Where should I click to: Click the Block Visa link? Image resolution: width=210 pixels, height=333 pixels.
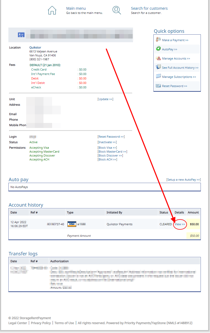(x=107, y=148)
